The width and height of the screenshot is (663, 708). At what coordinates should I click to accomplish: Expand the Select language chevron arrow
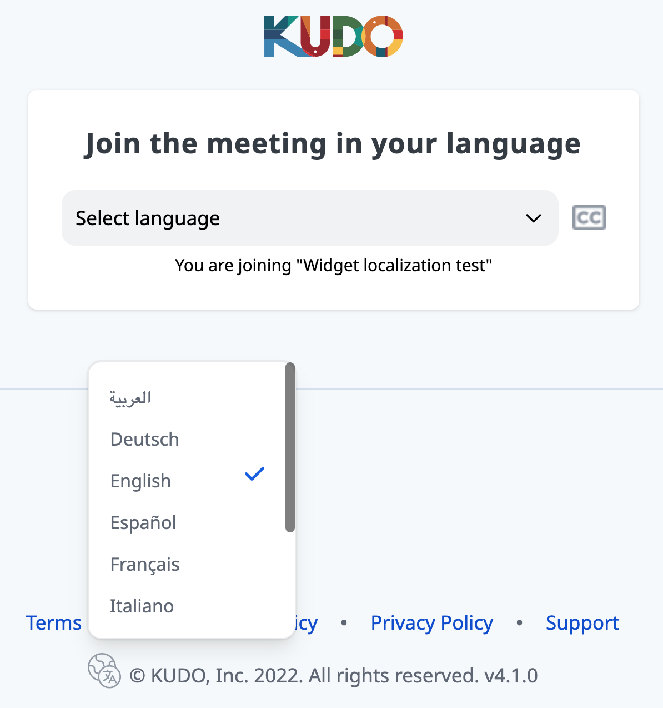pyautogui.click(x=533, y=218)
